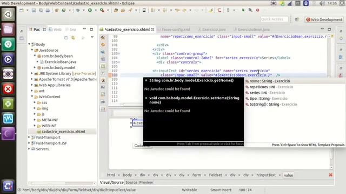The width and height of the screenshot is (346, 194).
Task: Select 'toString() : String' completion proposal
Action: pyautogui.click(x=295, y=104)
